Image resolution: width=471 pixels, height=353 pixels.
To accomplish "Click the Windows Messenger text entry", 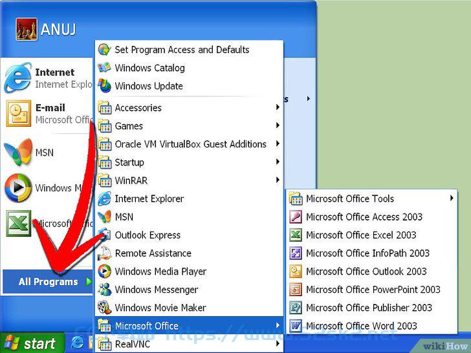I will coord(157,290).
